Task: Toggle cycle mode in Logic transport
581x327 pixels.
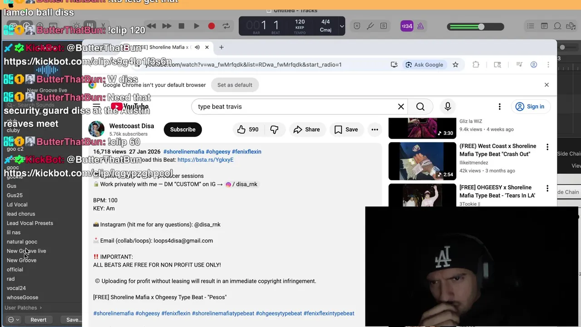Action: click(226, 26)
